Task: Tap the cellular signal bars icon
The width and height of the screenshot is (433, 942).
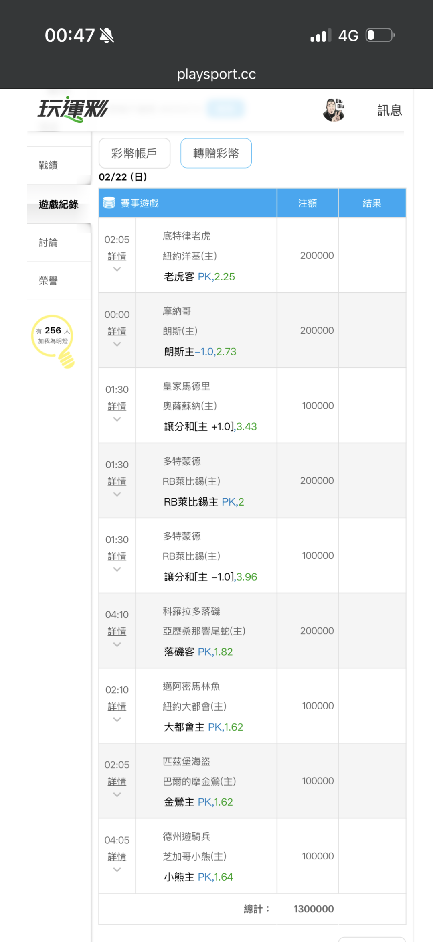Action: click(321, 36)
